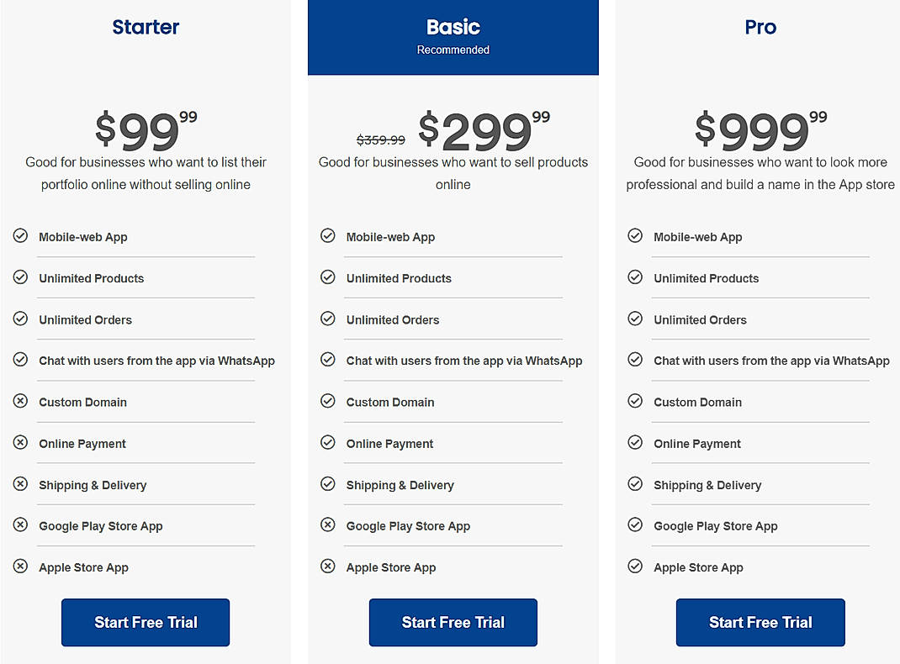This screenshot has height=664, width=900.
Task: Click the checkmark beside Pro's Unlimited Orders
Action: click(x=635, y=319)
